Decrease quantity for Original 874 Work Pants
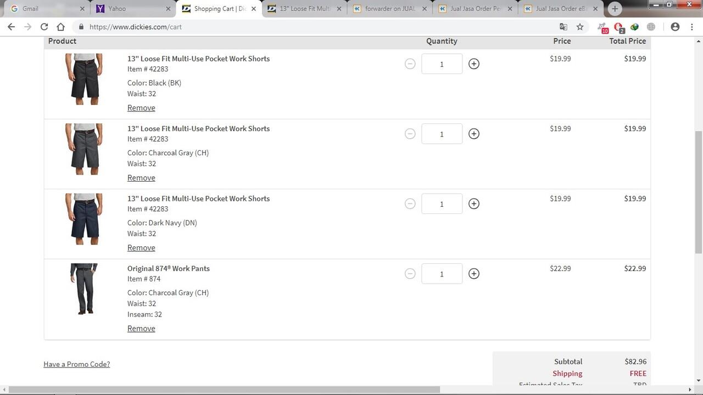Screen dimensions: 703x395 tap(410, 274)
